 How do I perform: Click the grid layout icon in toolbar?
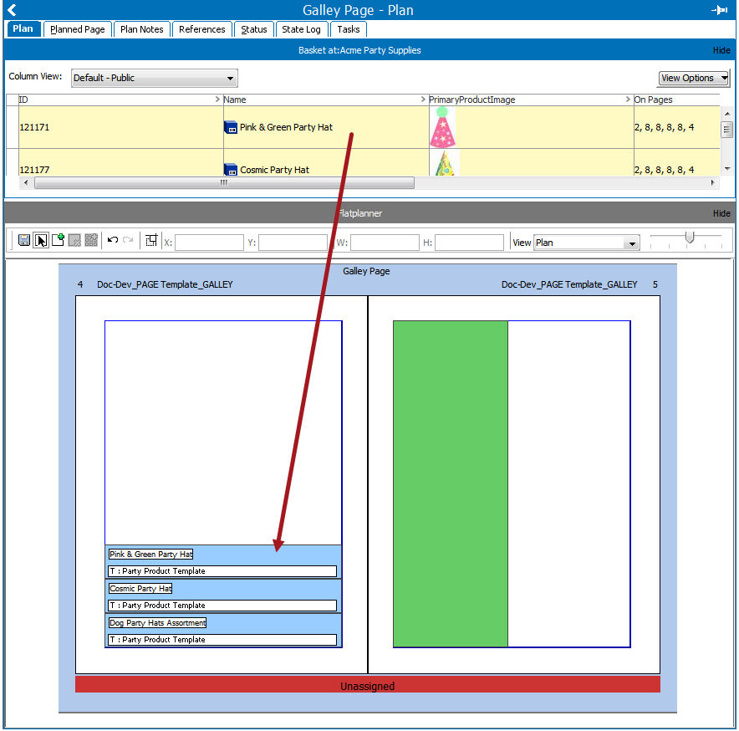click(x=91, y=241)
